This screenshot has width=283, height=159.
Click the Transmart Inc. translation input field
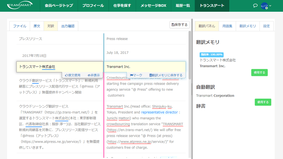pyautogui.click(x=145, y=67)
